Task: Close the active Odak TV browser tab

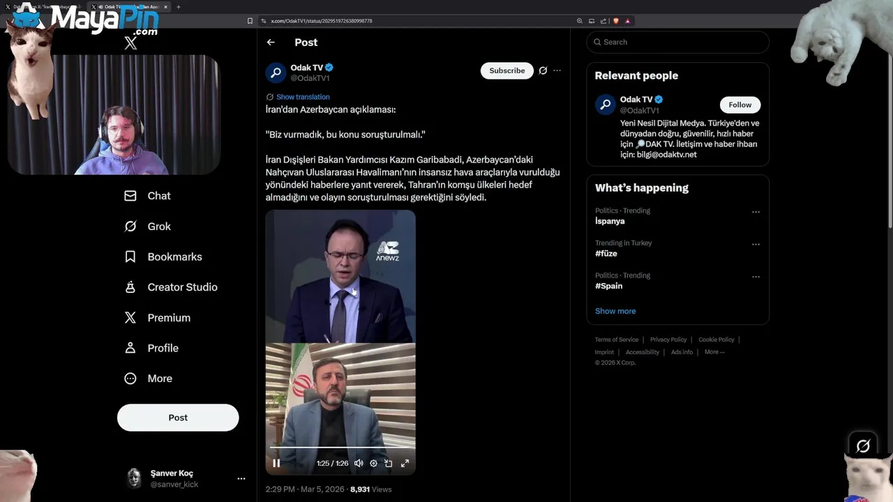Action: 165,7
